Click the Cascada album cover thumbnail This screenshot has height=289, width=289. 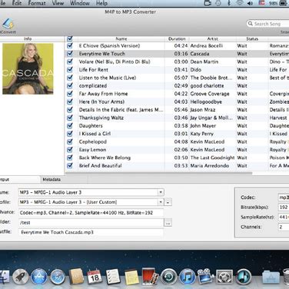click(x=28, y=68)
